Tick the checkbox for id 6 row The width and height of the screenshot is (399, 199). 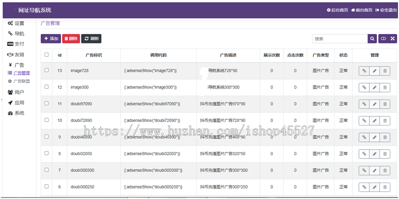click(x=47, y=186)
